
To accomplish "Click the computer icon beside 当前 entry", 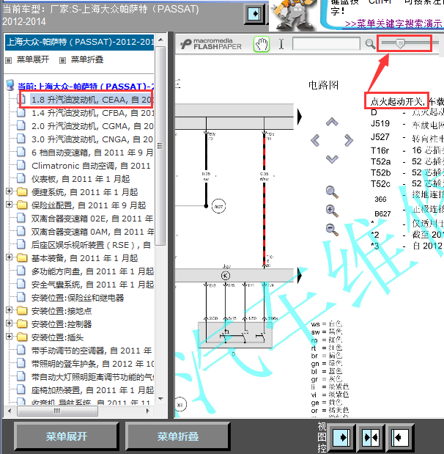I will pos(10,85).
